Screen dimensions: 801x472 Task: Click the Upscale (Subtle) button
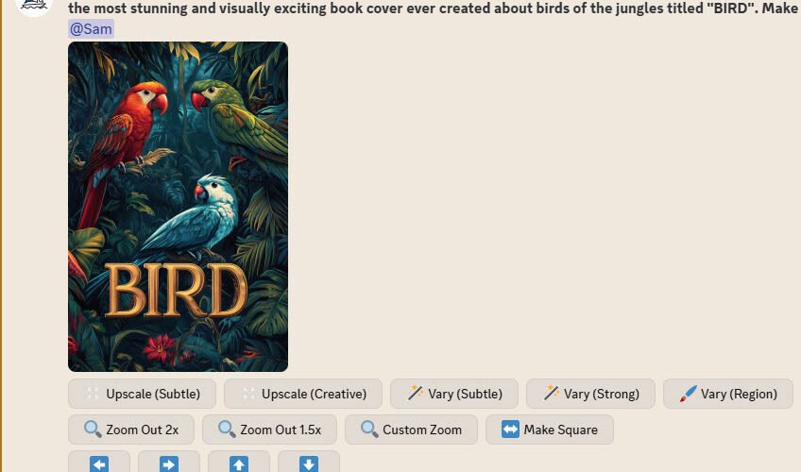point(142,394)
